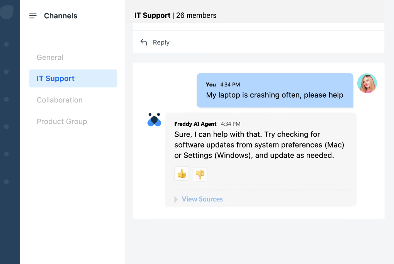Open the View Sources link

click(x=202, y=199)
